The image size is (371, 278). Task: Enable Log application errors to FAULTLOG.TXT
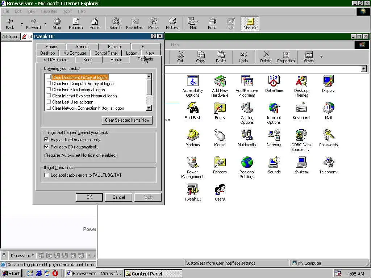(x=47, y=175)
